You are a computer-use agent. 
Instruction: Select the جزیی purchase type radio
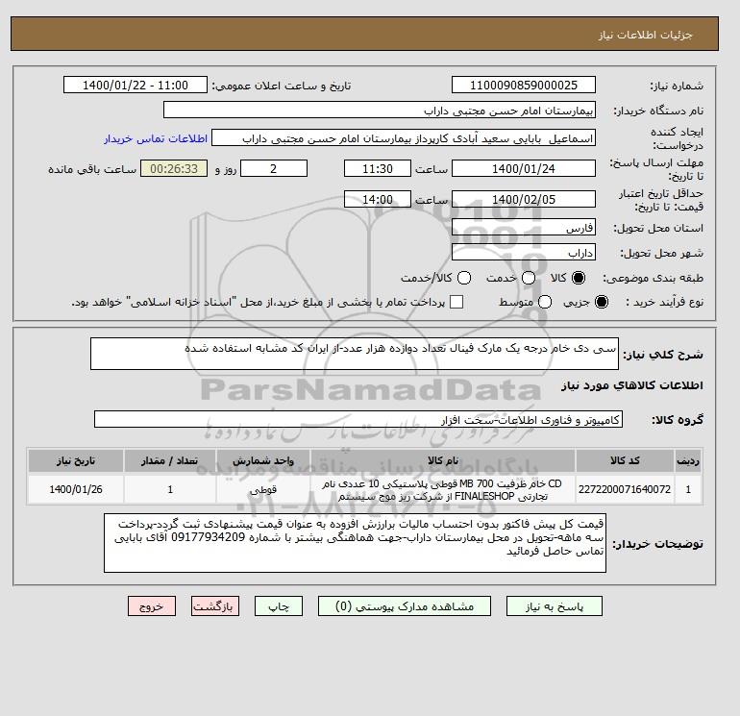602,302
